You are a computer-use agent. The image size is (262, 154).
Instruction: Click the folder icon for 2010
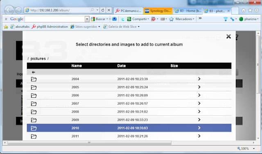pos(34,128)
